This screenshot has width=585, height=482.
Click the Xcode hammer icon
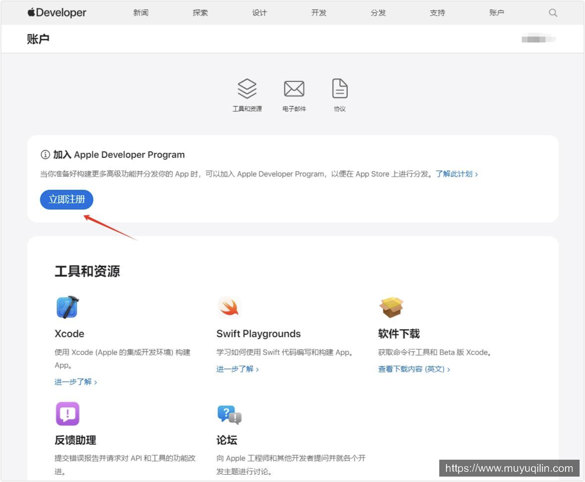[68, 307]
